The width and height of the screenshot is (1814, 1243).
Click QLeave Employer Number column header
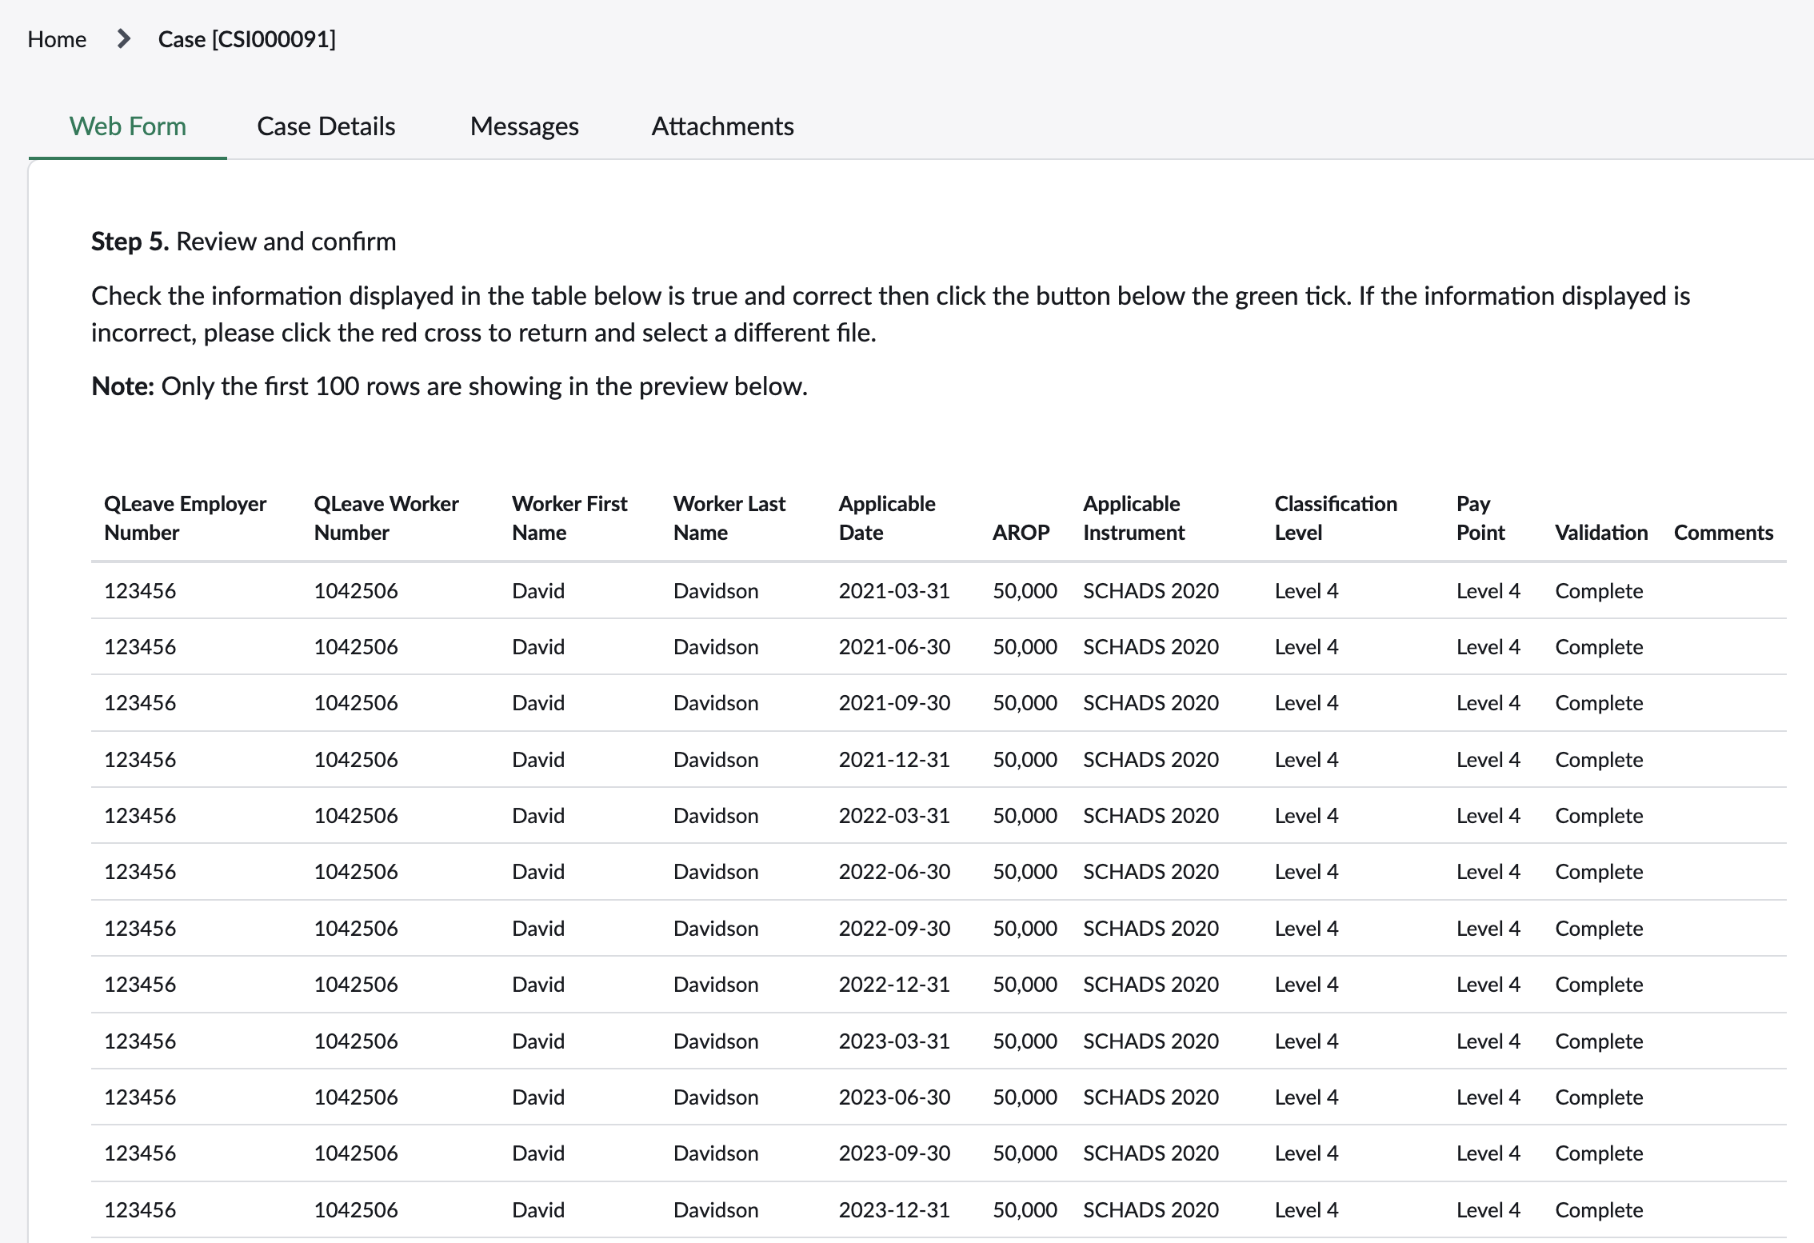click(x=185, y=518)
